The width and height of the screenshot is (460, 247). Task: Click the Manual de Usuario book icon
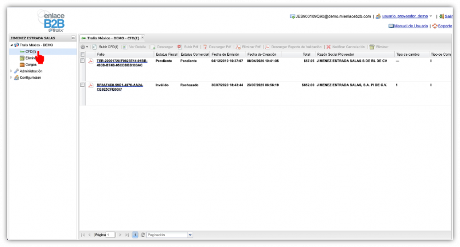pyautogui.click(x=391, y=26)
